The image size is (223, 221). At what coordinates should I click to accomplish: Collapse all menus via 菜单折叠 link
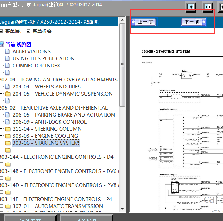click(42, 31)
